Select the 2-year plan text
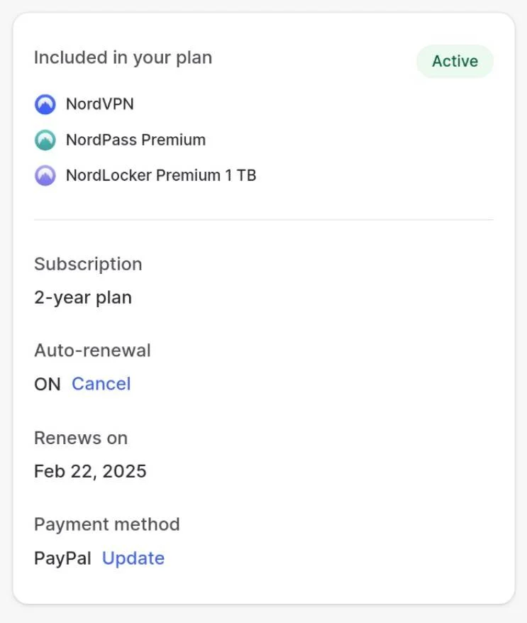527x623 pixels. tap(83, 297)
